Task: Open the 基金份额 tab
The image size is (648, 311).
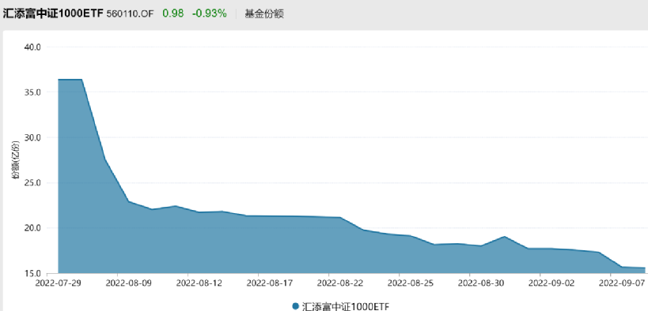Action: pyautogui.click(x=264, y=13)
